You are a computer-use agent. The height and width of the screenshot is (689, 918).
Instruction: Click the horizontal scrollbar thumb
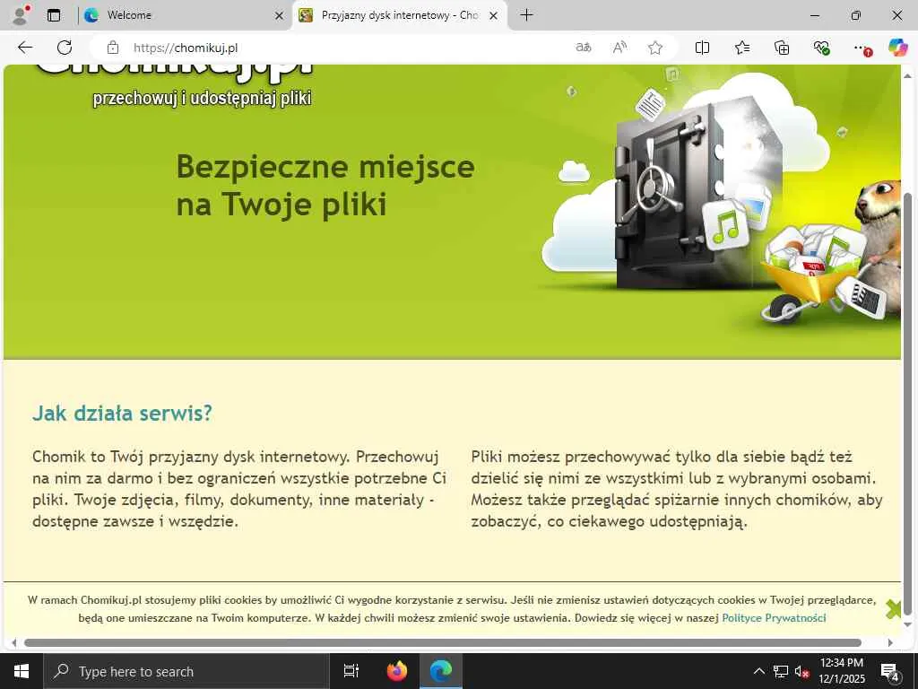(x=443, y=642)
